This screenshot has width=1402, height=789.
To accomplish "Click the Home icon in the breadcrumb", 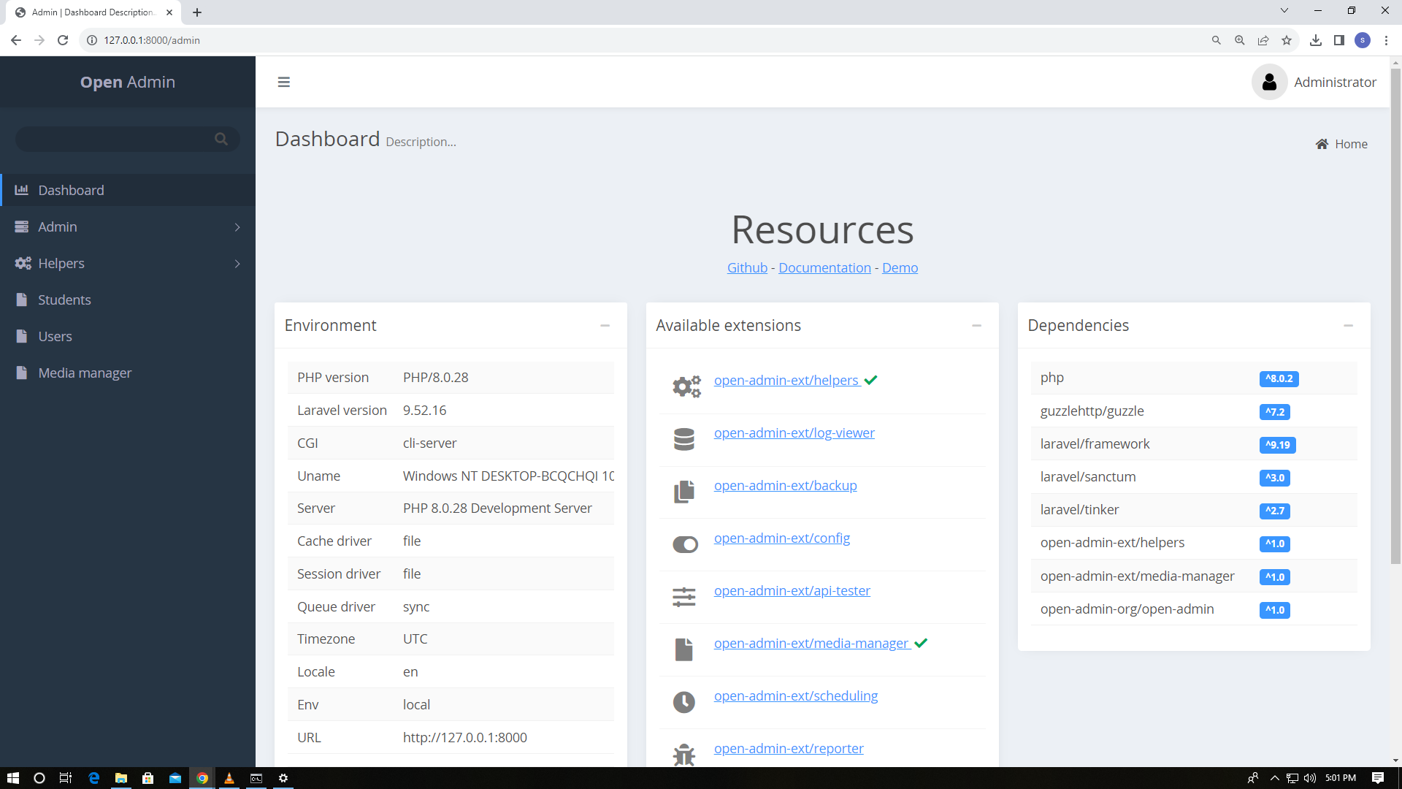I will (1322, 144).
